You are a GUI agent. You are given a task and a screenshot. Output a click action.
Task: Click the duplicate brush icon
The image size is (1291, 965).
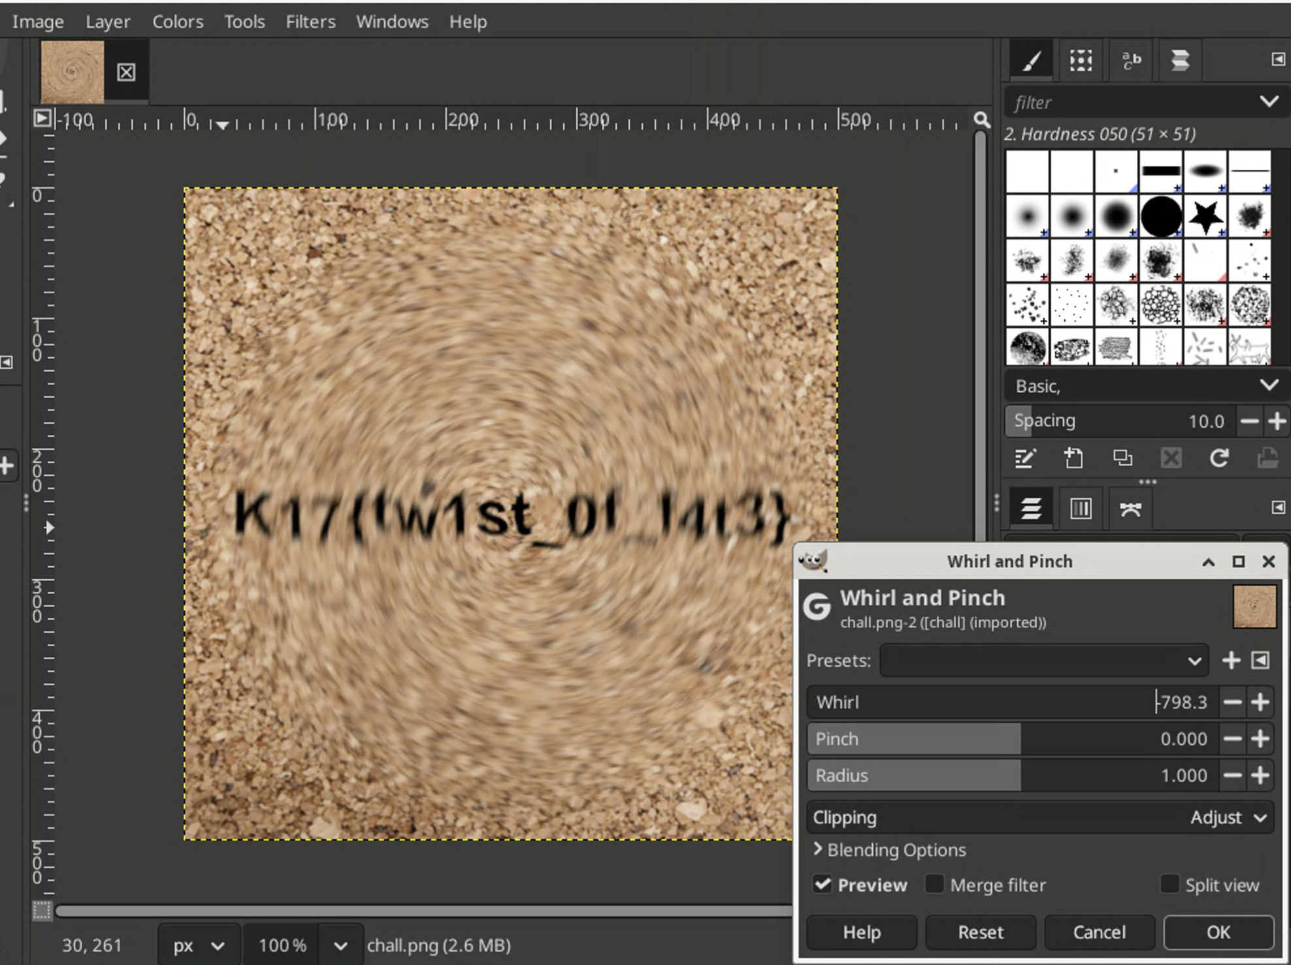pyautogui.click(x=1122, y=458)
